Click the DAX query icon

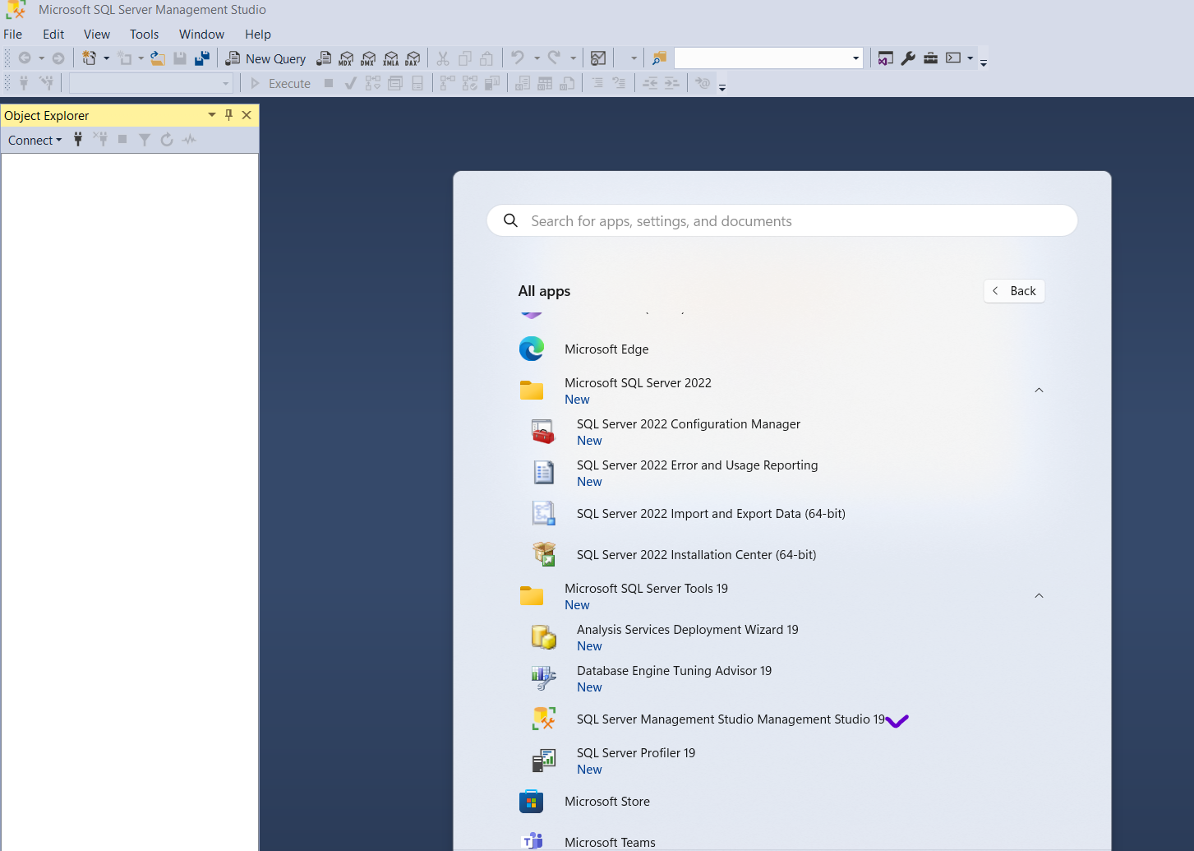pos(413,58)
